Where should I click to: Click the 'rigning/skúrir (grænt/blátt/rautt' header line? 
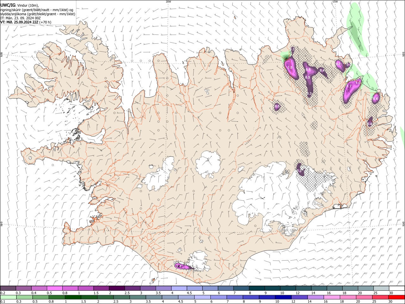[37, 10]
